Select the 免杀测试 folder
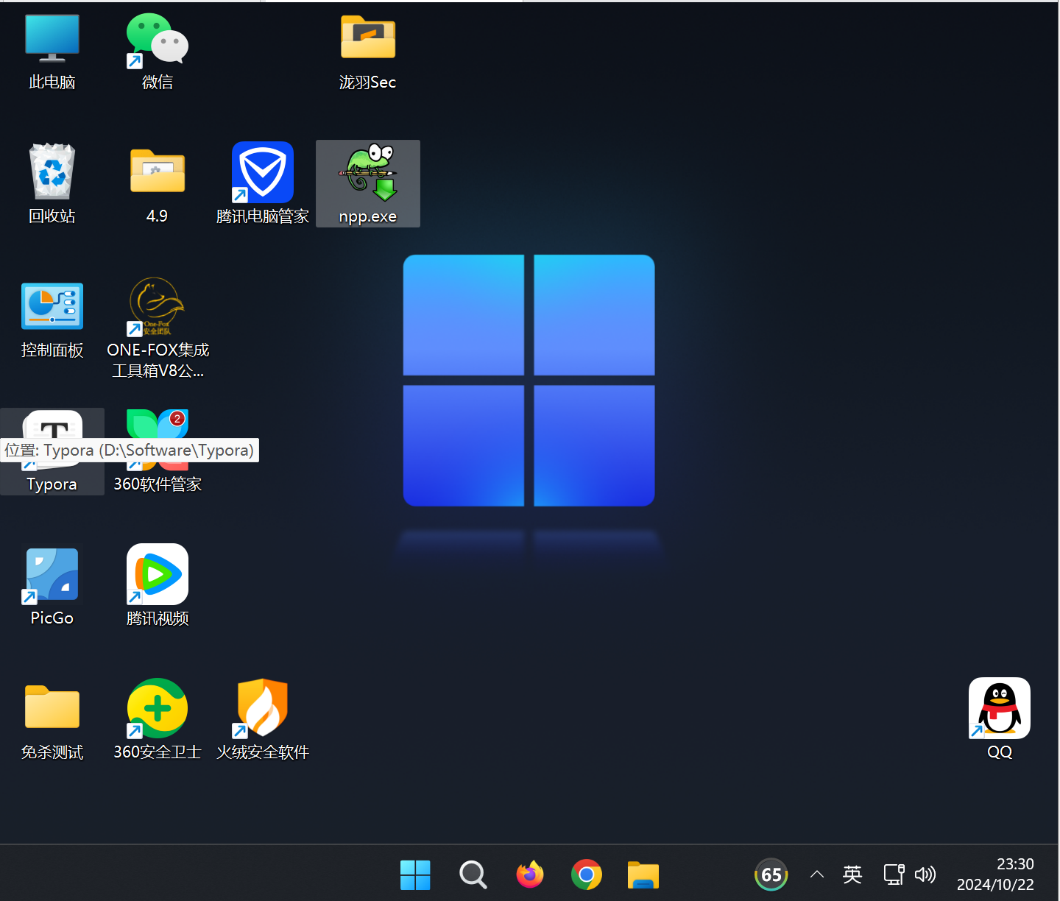The width and height of the screenshot is (1060, 901). [x=52, y=708]
